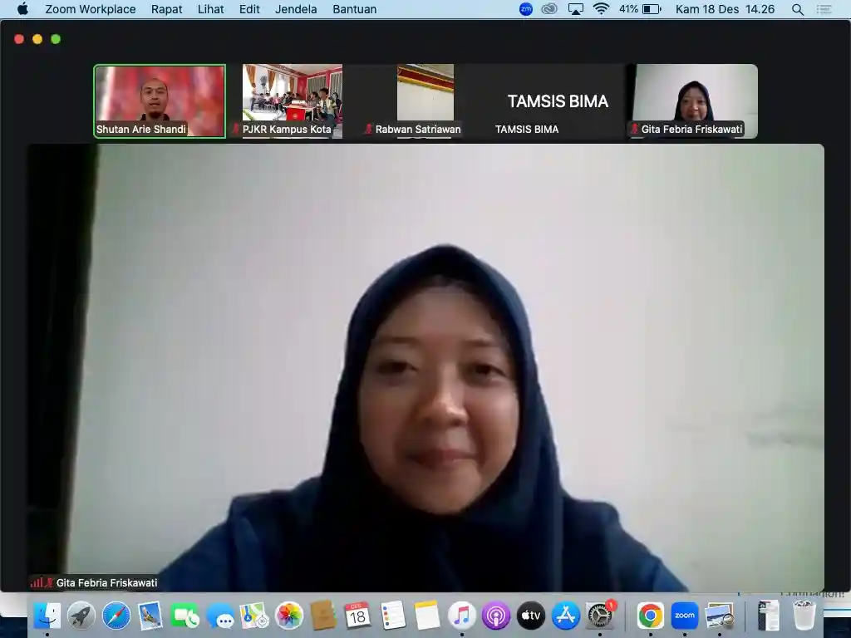Click the Wi-Fi menu bar icon
The width and height of the screenshot is (851, 638).
(x=601, y=9)
